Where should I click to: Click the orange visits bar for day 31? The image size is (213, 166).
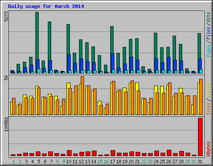pos(201,97)
